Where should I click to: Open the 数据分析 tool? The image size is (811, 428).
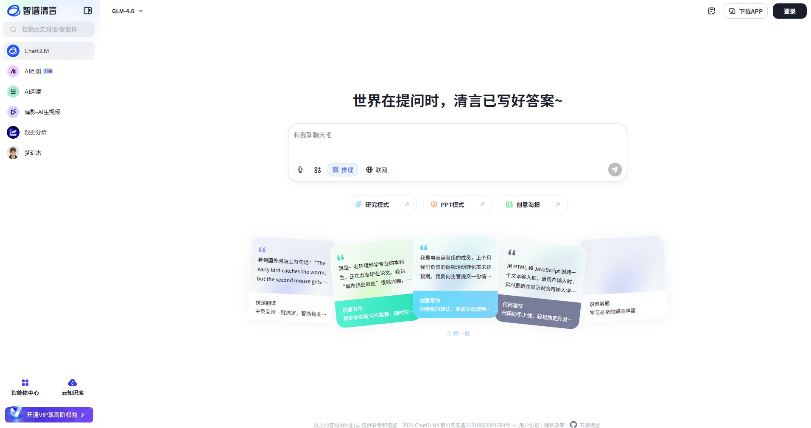click(x=35, y=132)
